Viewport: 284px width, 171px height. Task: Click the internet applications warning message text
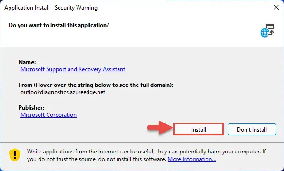pos(147,155)
